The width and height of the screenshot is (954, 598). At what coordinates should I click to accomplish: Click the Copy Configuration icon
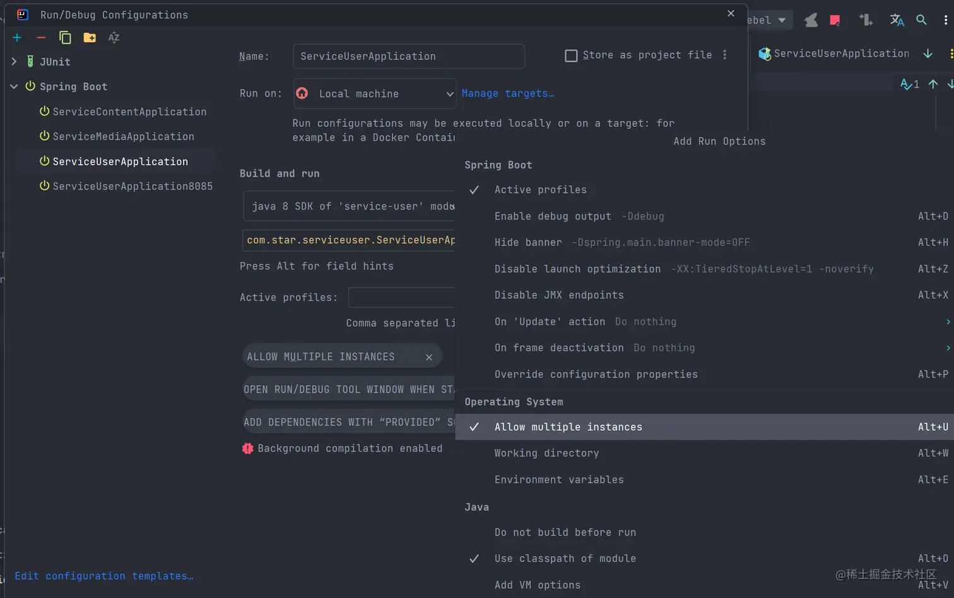click(x=65, y=38)
